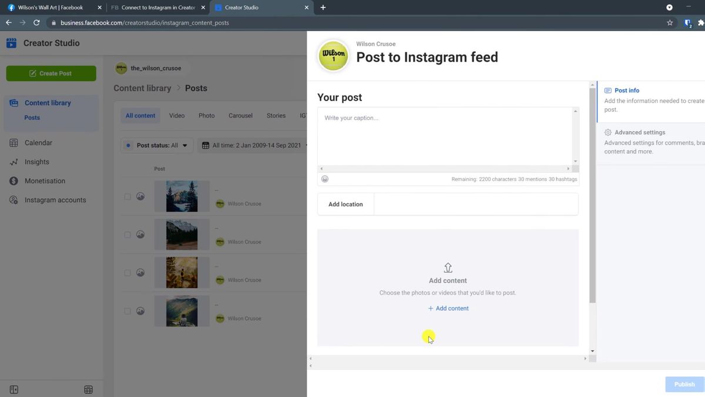
Task: Click the Wilson tennis ball profile picture
Action: tap(334, 56)
